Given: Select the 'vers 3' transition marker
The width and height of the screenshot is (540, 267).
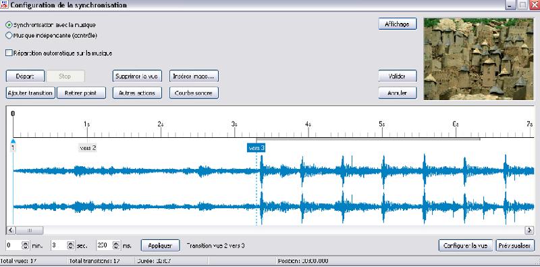Looking at the screenshot, I should click(256, 148).
